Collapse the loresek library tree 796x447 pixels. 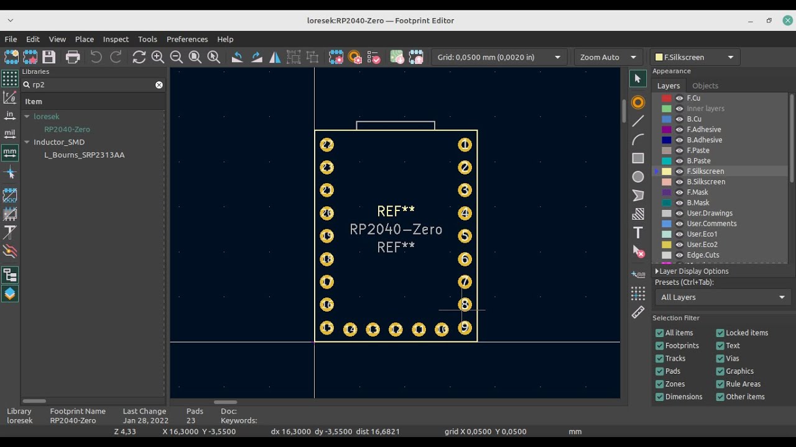pos(27,117)
